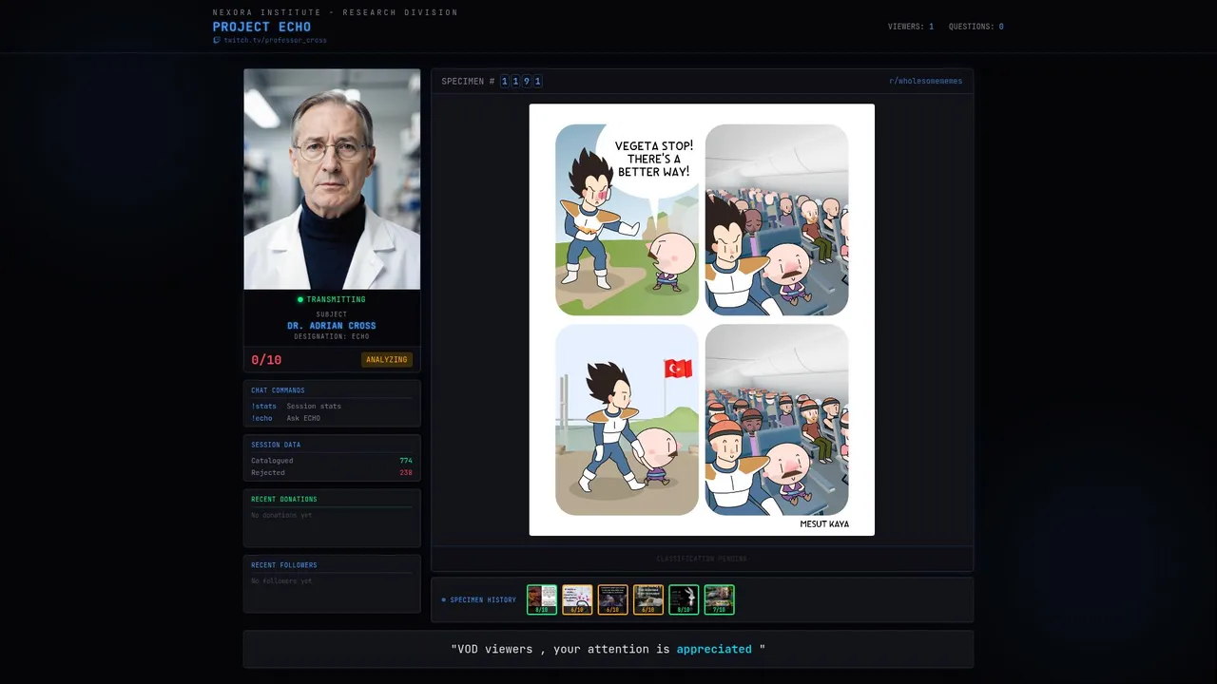Click the DESIGNATION: ECHO label
This screenshot has width=1217, height=684.
coord(332,336)
